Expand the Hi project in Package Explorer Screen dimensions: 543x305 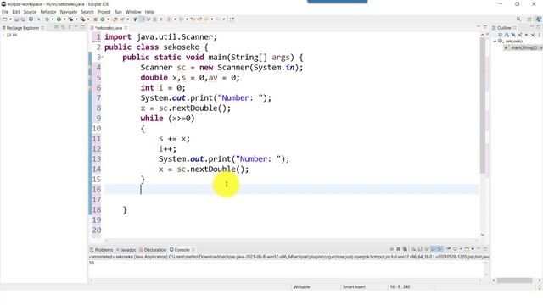[3, 35]
